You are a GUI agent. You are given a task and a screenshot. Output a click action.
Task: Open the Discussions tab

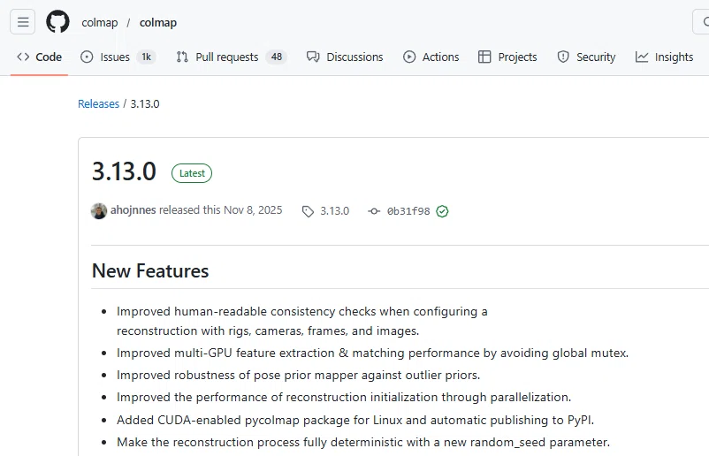(x=345, y=57)
